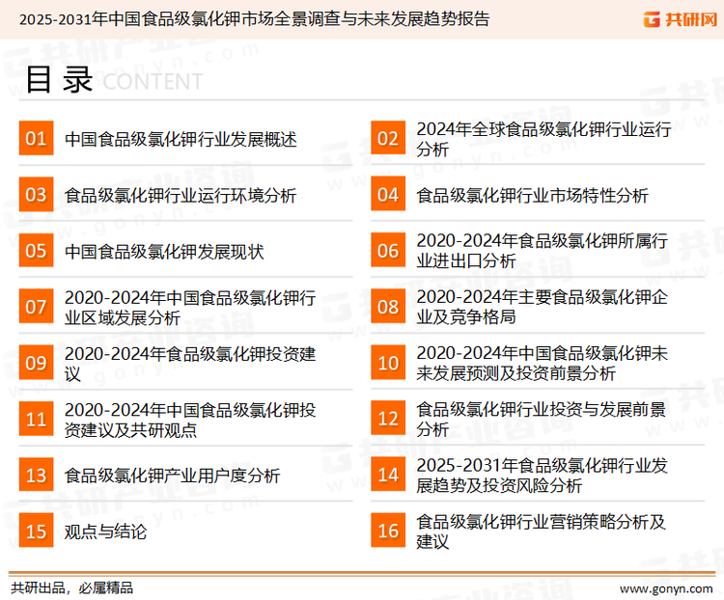724x600 pixels.
Task: Open chapter 未来发展预测及投资前景分析
Action: click(x=543, y=363)
